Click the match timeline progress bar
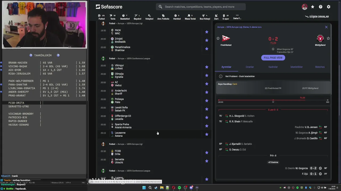 point(273,100)
